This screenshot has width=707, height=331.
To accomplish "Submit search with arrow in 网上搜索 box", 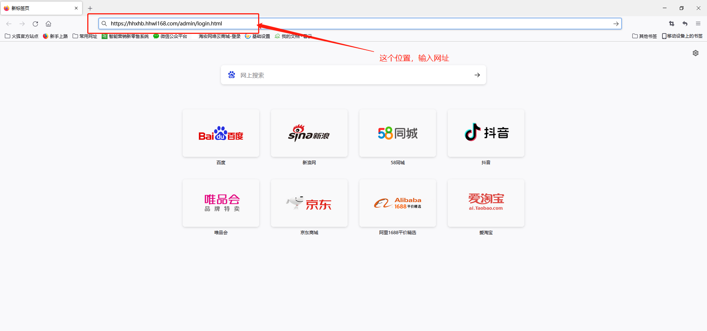I will [x=477, y=75].
